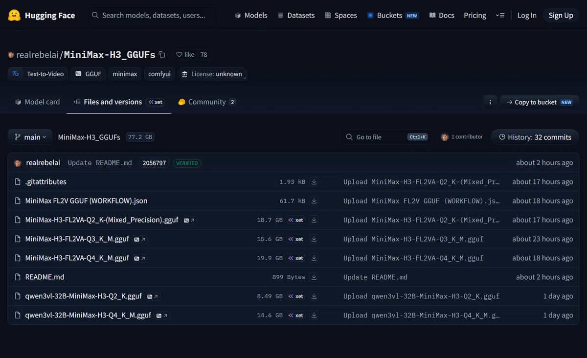Click the Sign Up button
This screenshot has height=358, width=587.
pyautogui.click(x=561, y=15)
